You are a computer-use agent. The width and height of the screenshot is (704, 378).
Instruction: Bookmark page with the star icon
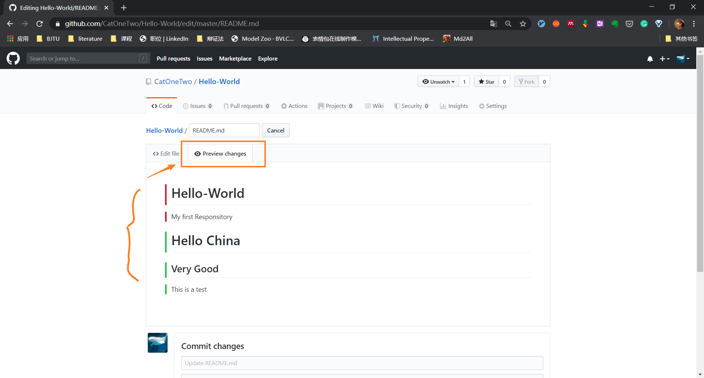point(523,24)
